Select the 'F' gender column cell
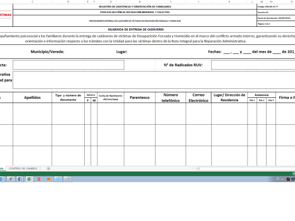The height and width of the screenshot is (221, 295). [x=87, y=101]
